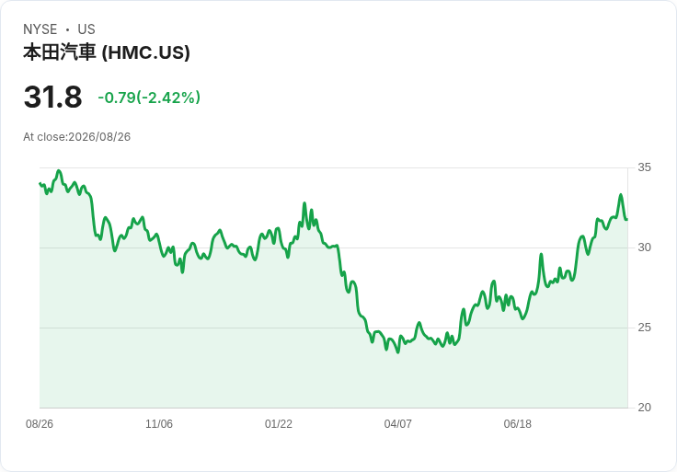Click the 35 y-axis price label
The width and height of the screenshot is (677, 472).
point(644,167)
